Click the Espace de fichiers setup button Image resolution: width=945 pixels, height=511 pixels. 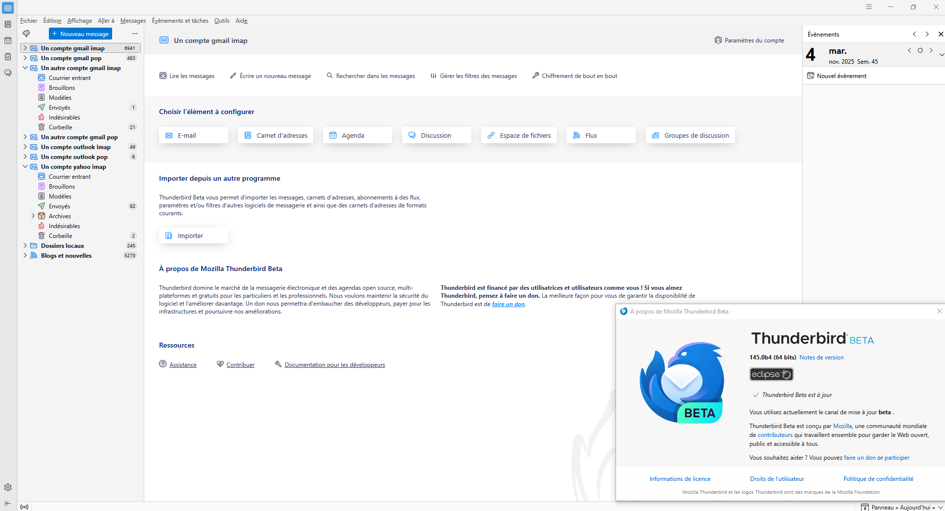pyautogui.click(x=519, y=135)
